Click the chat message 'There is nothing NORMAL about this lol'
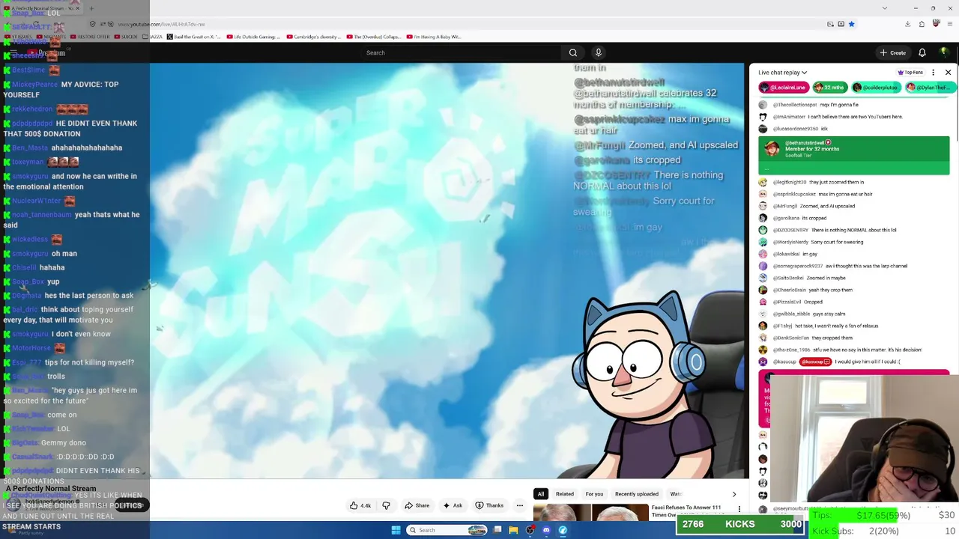The image size is (959, 539). click(854, 230)
